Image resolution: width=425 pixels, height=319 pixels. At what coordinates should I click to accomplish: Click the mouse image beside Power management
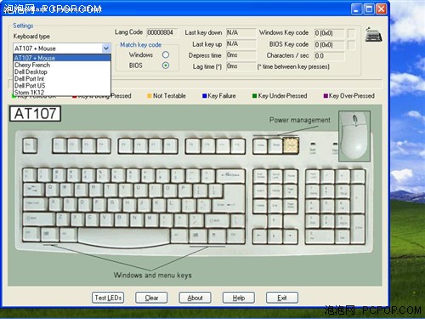coord(354,136)
